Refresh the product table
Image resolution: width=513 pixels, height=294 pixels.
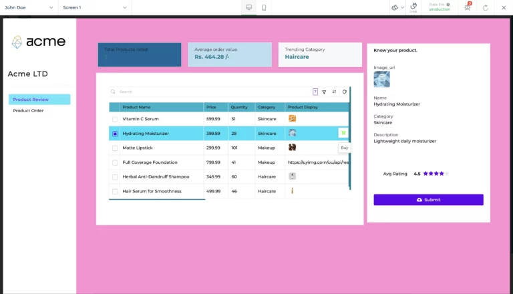coord(345,92)
